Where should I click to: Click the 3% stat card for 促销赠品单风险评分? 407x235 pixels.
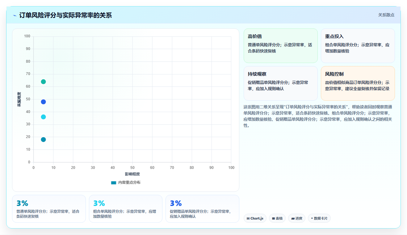(202, 209)
